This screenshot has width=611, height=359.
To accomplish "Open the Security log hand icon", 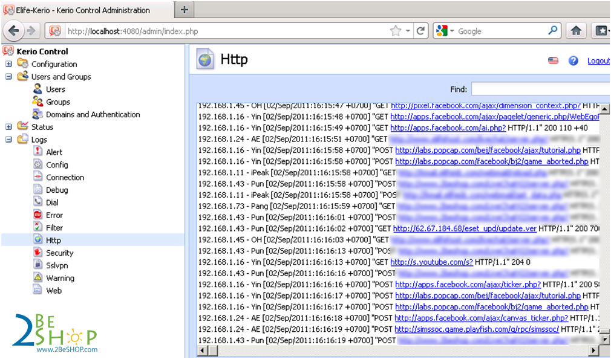I will [x=38, y=252].
